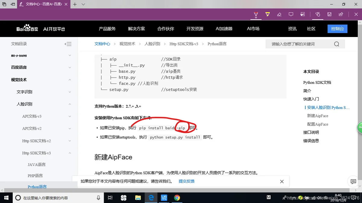Screen dimensions: 362x203
Task: Open File Explorer from the taskbar
Action: pyautogui.click(x=138, y=198)
